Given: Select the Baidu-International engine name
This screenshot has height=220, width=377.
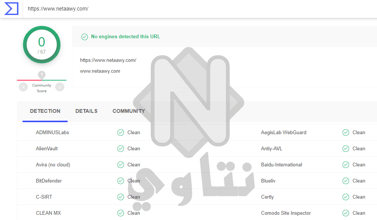Looking at the screenshot, I should click(282, 165).
